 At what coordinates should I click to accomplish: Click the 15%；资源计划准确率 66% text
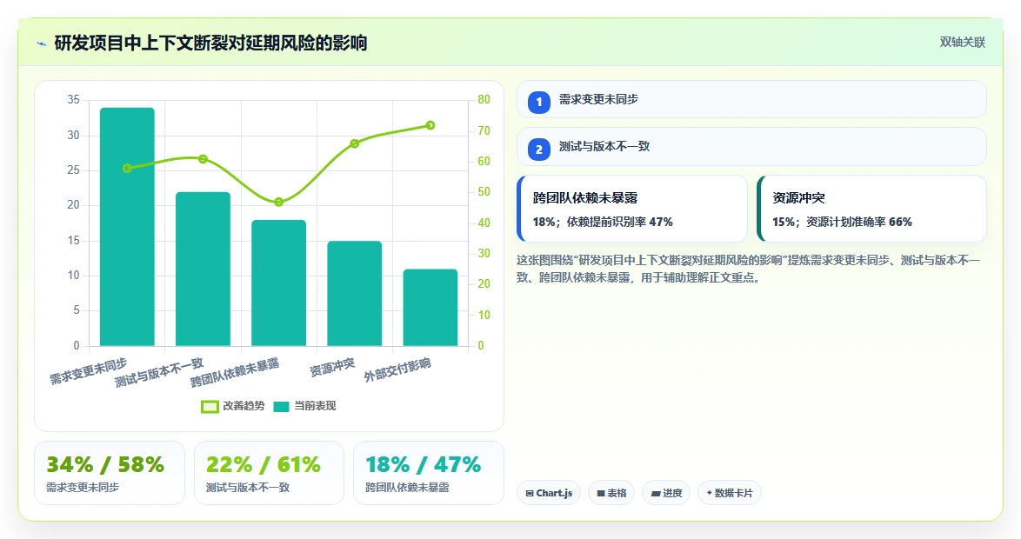[x=842, y=222]
